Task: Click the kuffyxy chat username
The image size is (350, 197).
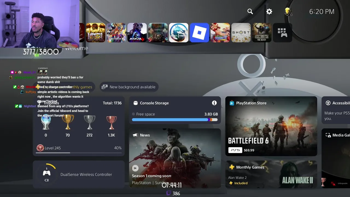Action: 31,92
